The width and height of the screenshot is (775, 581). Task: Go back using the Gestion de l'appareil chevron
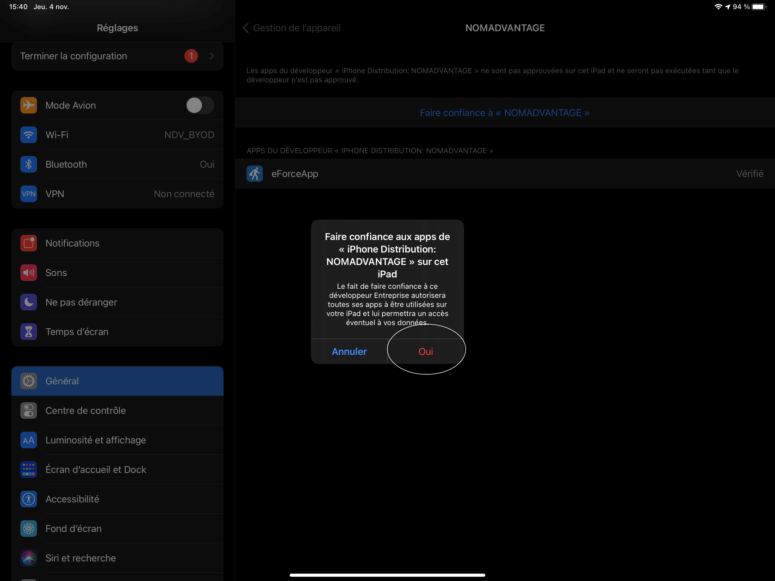(246, 28)
